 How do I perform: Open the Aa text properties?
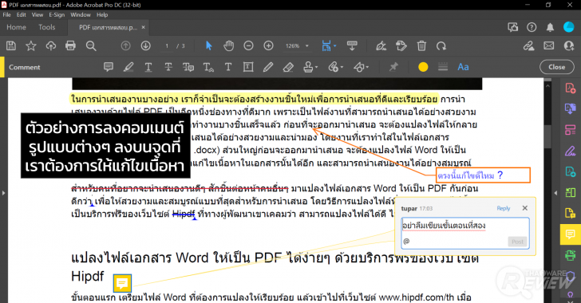(463, 67)
